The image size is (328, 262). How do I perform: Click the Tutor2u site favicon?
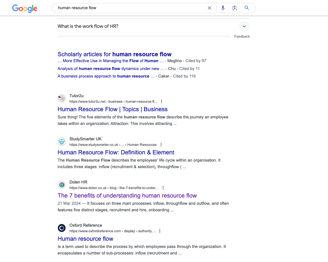[x=62, y=98]
